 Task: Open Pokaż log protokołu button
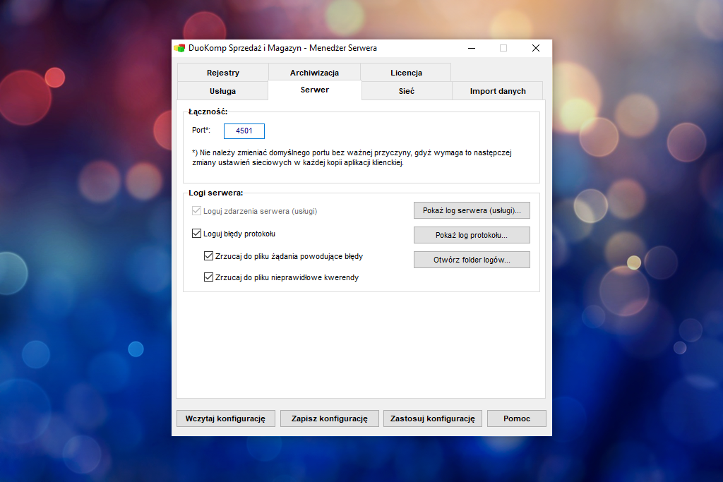472,235
